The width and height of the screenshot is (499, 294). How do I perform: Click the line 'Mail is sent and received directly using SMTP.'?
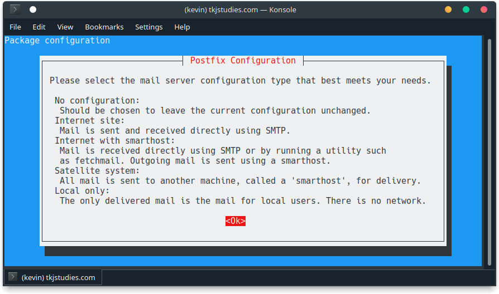pos(175,130)
